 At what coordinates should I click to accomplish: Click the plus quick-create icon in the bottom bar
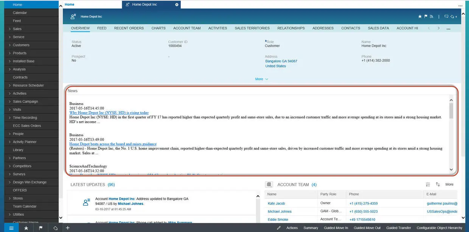pyautogui.click(x=68, y=228)
